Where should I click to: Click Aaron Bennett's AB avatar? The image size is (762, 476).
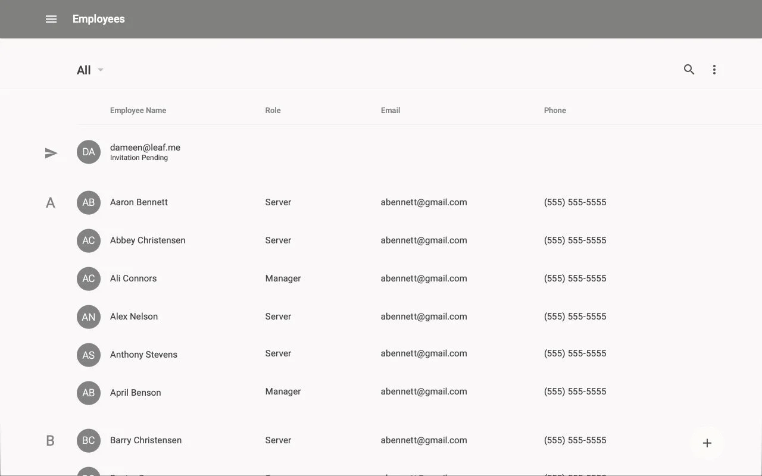point(88,202)
